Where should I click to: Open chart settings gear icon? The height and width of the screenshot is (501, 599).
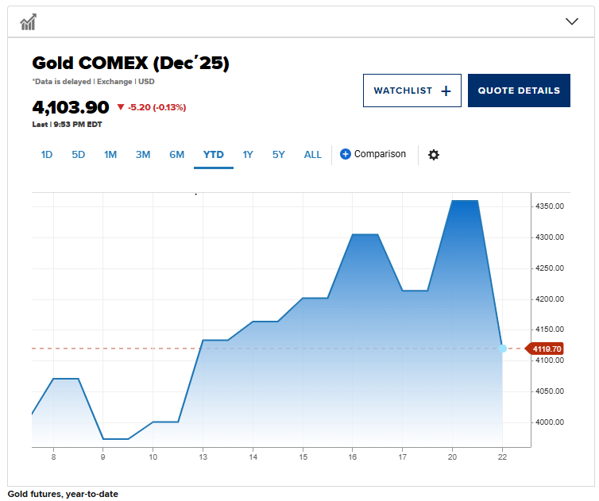point(433,155)
